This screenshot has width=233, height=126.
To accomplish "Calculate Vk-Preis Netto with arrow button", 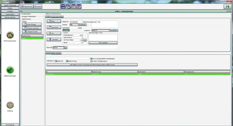I will 85,40.
